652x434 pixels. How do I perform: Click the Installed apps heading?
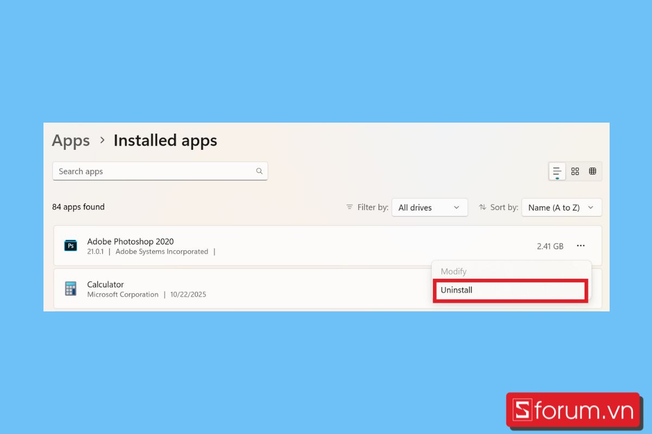165,141
